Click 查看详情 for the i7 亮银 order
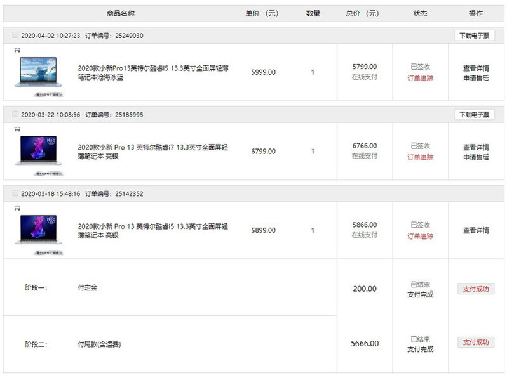The image size is (507, 378). click(x=476, y=147)
